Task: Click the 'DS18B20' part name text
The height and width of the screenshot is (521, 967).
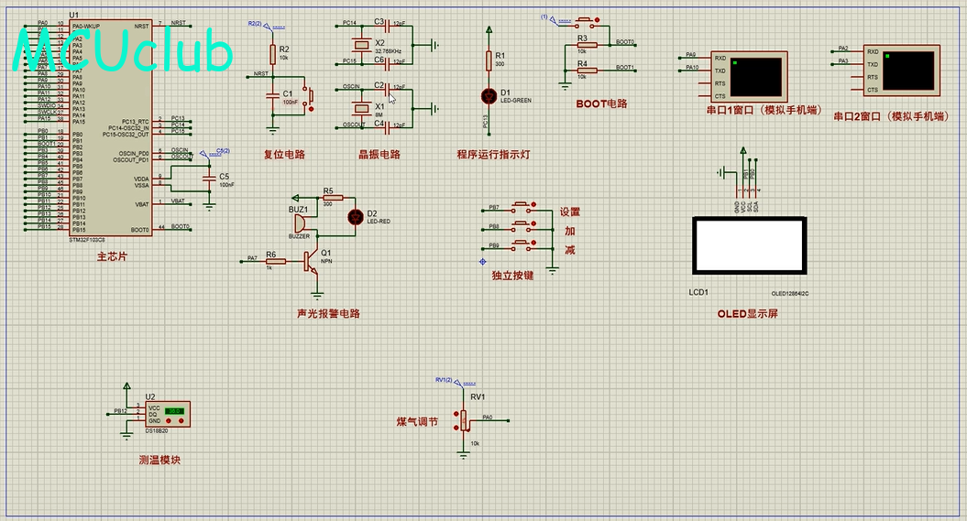Action: coord(156,431)
